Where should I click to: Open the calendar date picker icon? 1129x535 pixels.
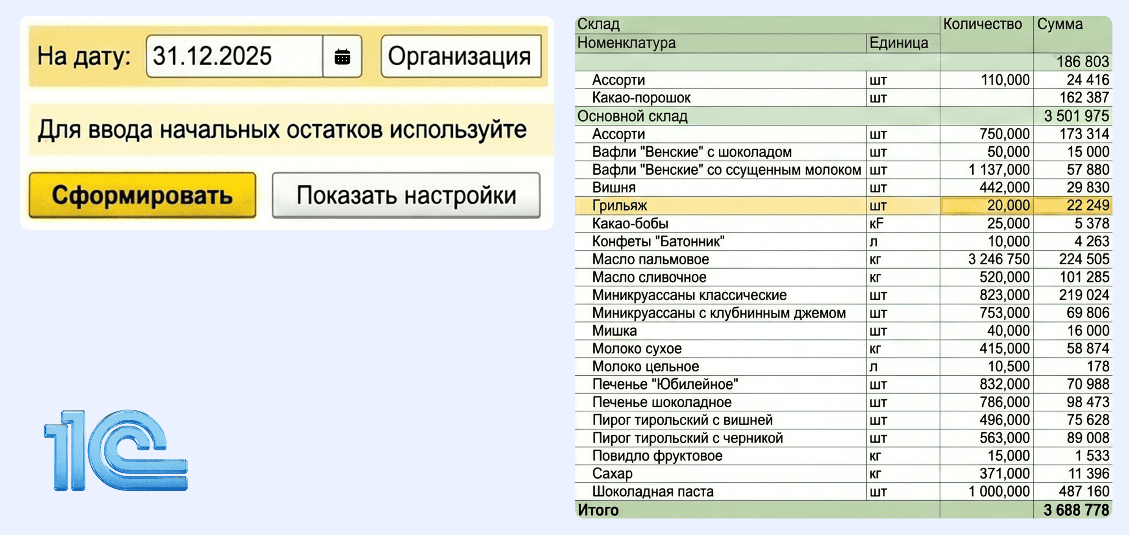342,57
